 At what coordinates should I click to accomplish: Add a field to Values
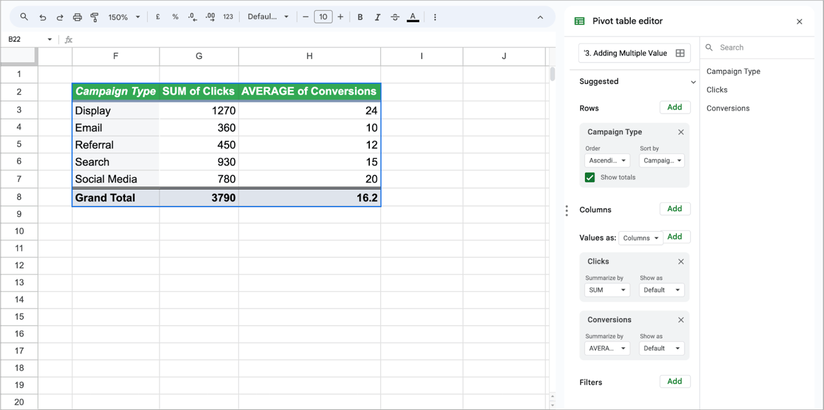click(676, 237)
